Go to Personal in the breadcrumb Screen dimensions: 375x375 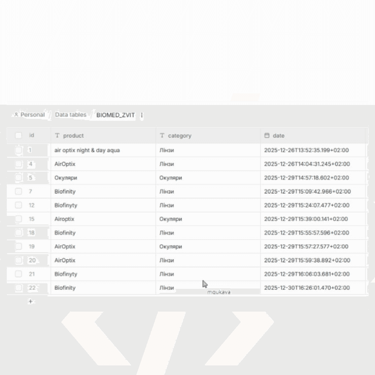(32, 115)
